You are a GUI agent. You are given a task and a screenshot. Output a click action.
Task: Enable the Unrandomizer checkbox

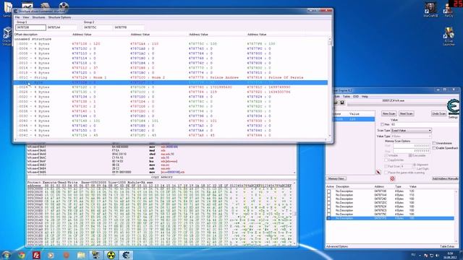pos(434,143)
